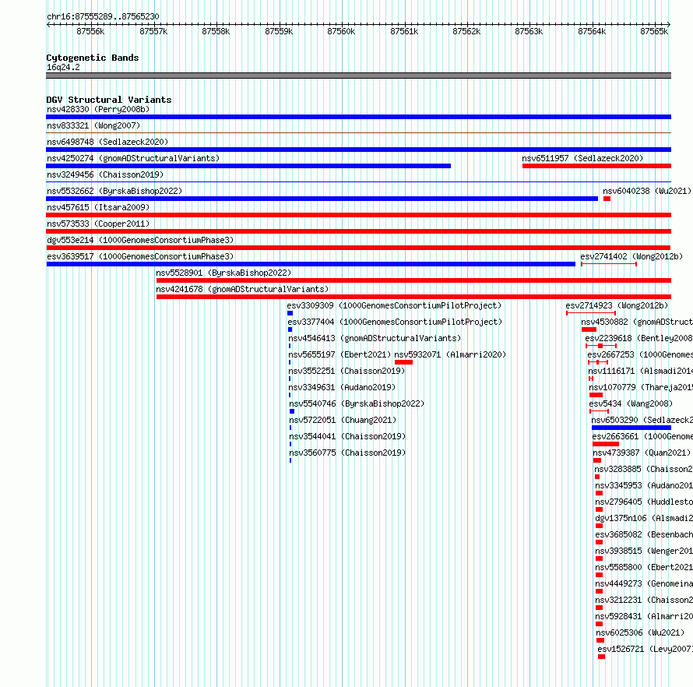
Task: Click the Cytogenetic Bands track title
Action: [x=93, y=58]
